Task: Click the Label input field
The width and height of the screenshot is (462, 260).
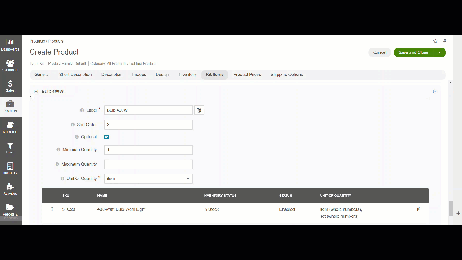Action: click(x=148, y=110)
